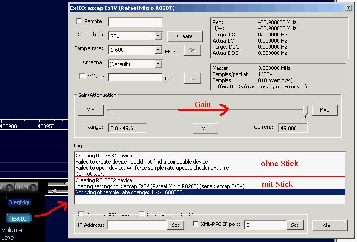357x242 pixels.
Task: Click the Master clock value 3.200000 MHz
Action: pyautogui.click(x=274, y=68)
